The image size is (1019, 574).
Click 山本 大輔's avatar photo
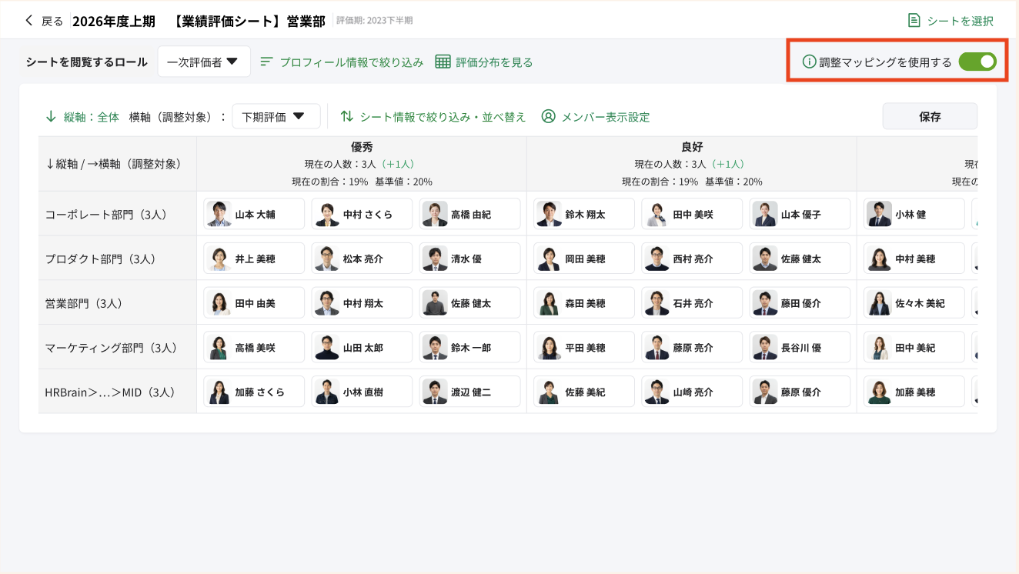click(x=221, y=214)
